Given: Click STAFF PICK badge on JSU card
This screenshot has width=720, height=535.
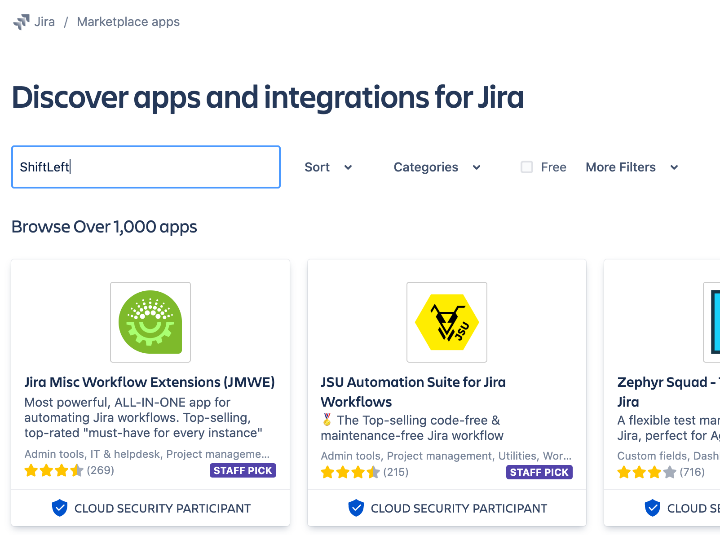Looking at the screenshot, I should pos(539,472).
